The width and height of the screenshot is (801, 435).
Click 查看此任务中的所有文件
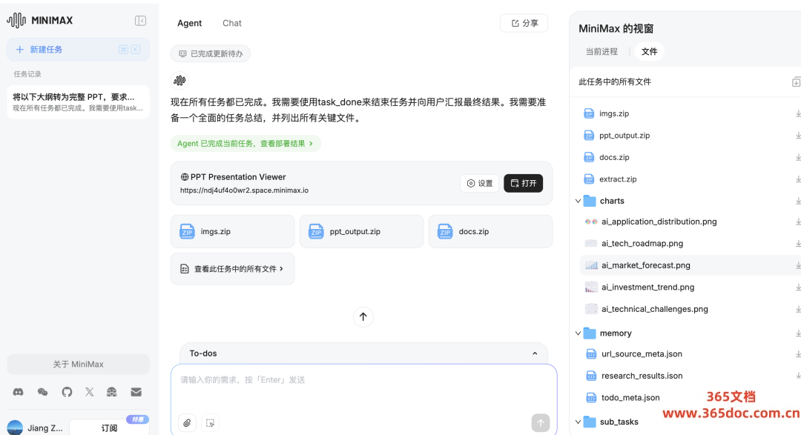[x=232, y=268]
